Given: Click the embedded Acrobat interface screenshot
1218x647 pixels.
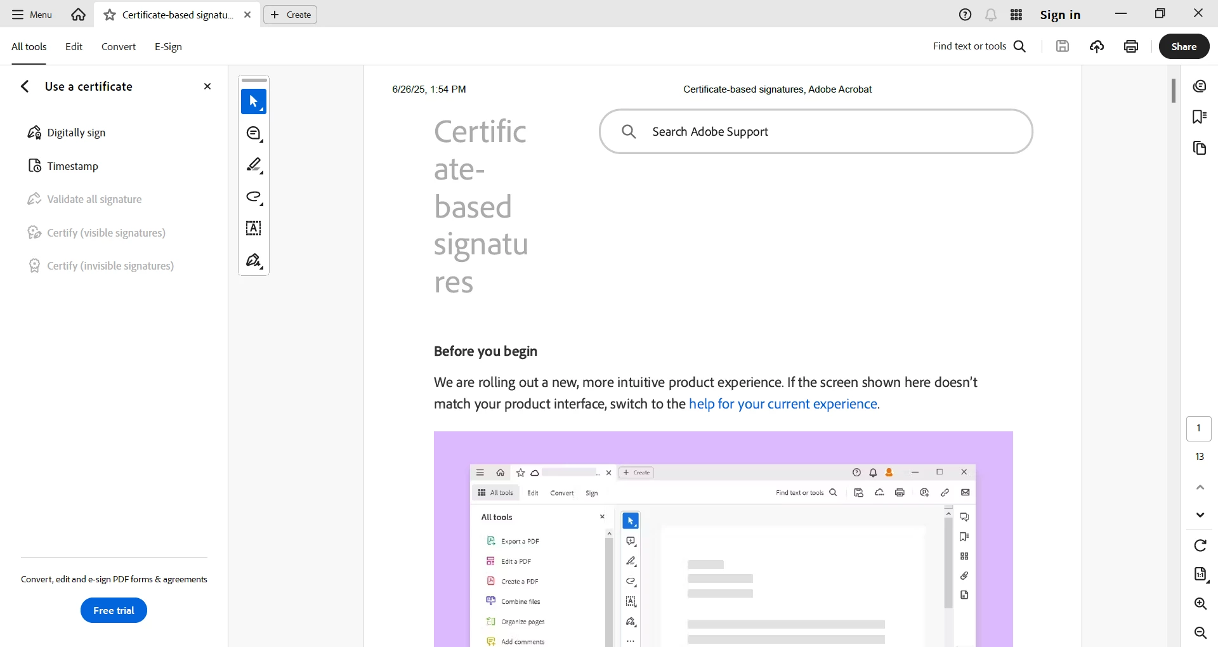Looking at the screenshot, I should pyautogui.click(x=723, y=539).
